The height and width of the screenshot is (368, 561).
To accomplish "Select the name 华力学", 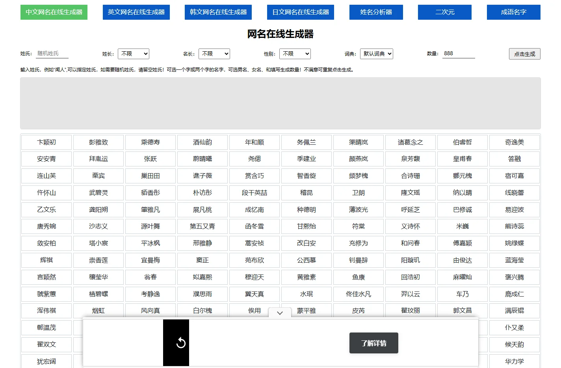I will pyautogui.click(x=515, y=361).
